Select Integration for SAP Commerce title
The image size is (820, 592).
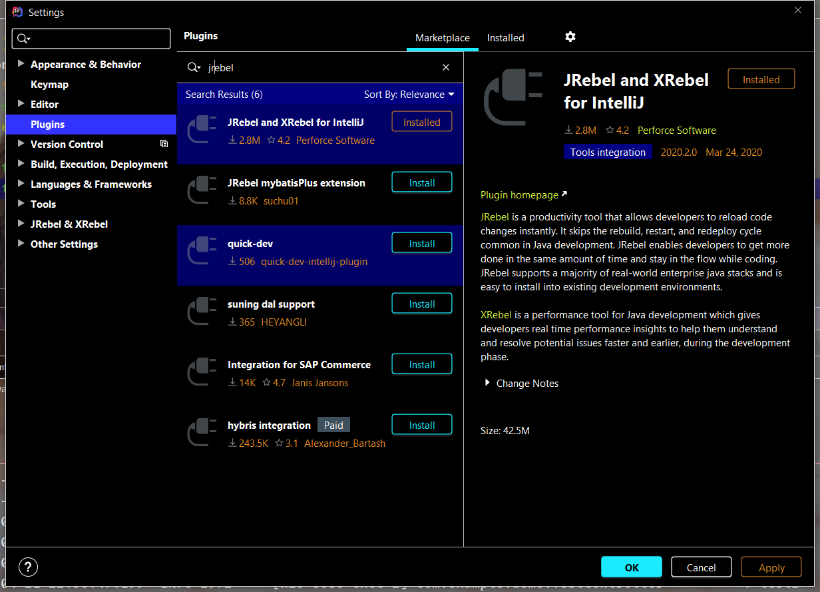coord(299,365)
